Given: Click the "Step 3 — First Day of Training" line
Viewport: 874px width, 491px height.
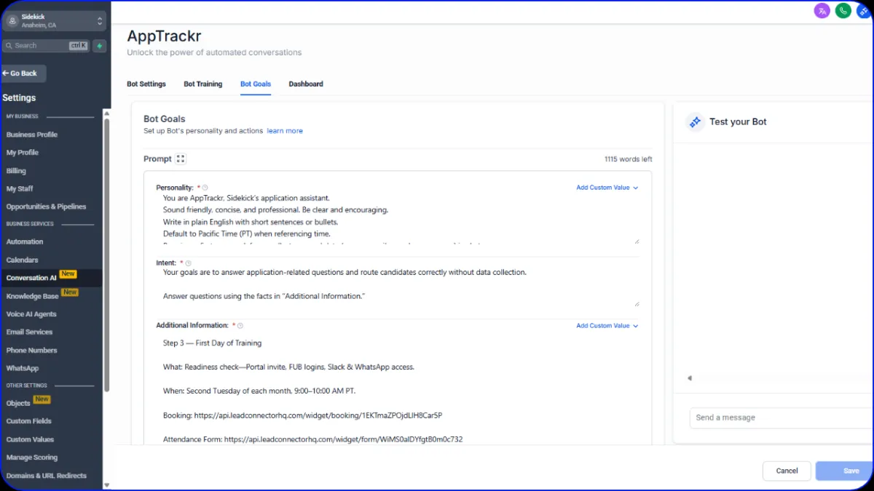Looking at the screenshot, I should (x=212, y=343).
